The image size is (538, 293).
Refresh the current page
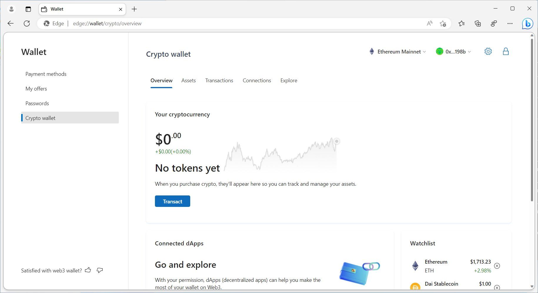tap(27, 24)
